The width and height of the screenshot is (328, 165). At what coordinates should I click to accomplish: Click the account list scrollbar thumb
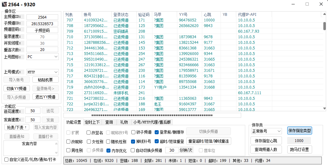325,26
